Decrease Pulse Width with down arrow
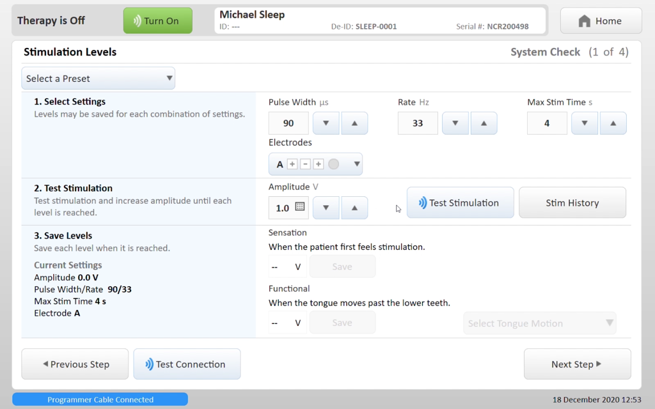 coord(326,123)
